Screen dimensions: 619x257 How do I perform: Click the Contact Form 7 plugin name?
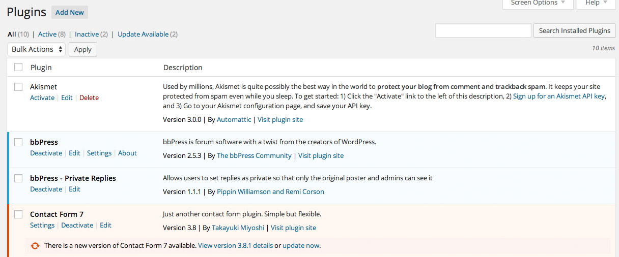pyautogui.click(x=57, y=214)
